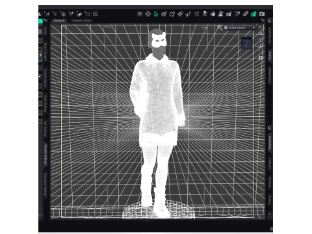Activate the Universal tool (circled cross icon)

pos(148,14)
